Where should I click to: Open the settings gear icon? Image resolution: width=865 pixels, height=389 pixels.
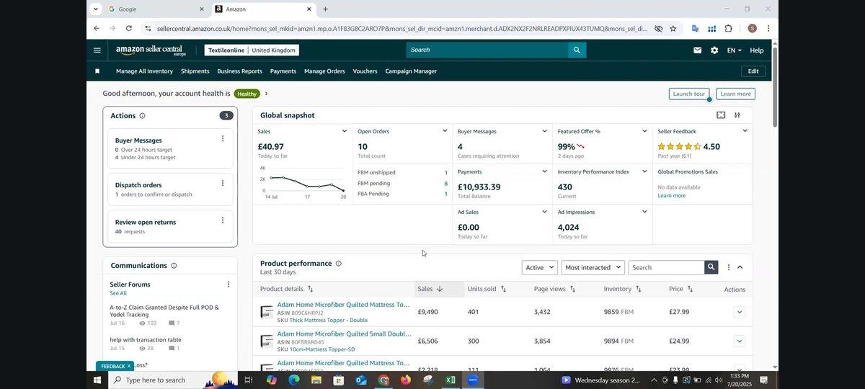coord(714,50)
